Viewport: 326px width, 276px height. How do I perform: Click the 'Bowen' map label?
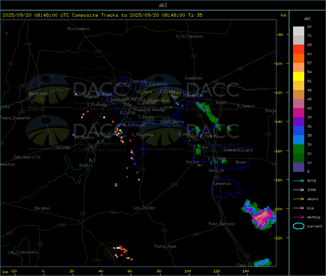[241, 162]
